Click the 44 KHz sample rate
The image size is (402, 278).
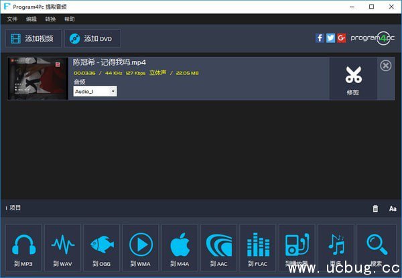tap(114, 73)
